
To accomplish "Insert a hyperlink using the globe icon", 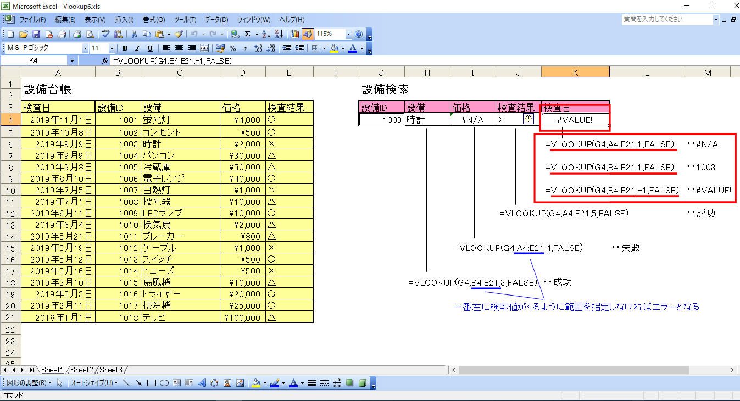I will click(235, 34).
